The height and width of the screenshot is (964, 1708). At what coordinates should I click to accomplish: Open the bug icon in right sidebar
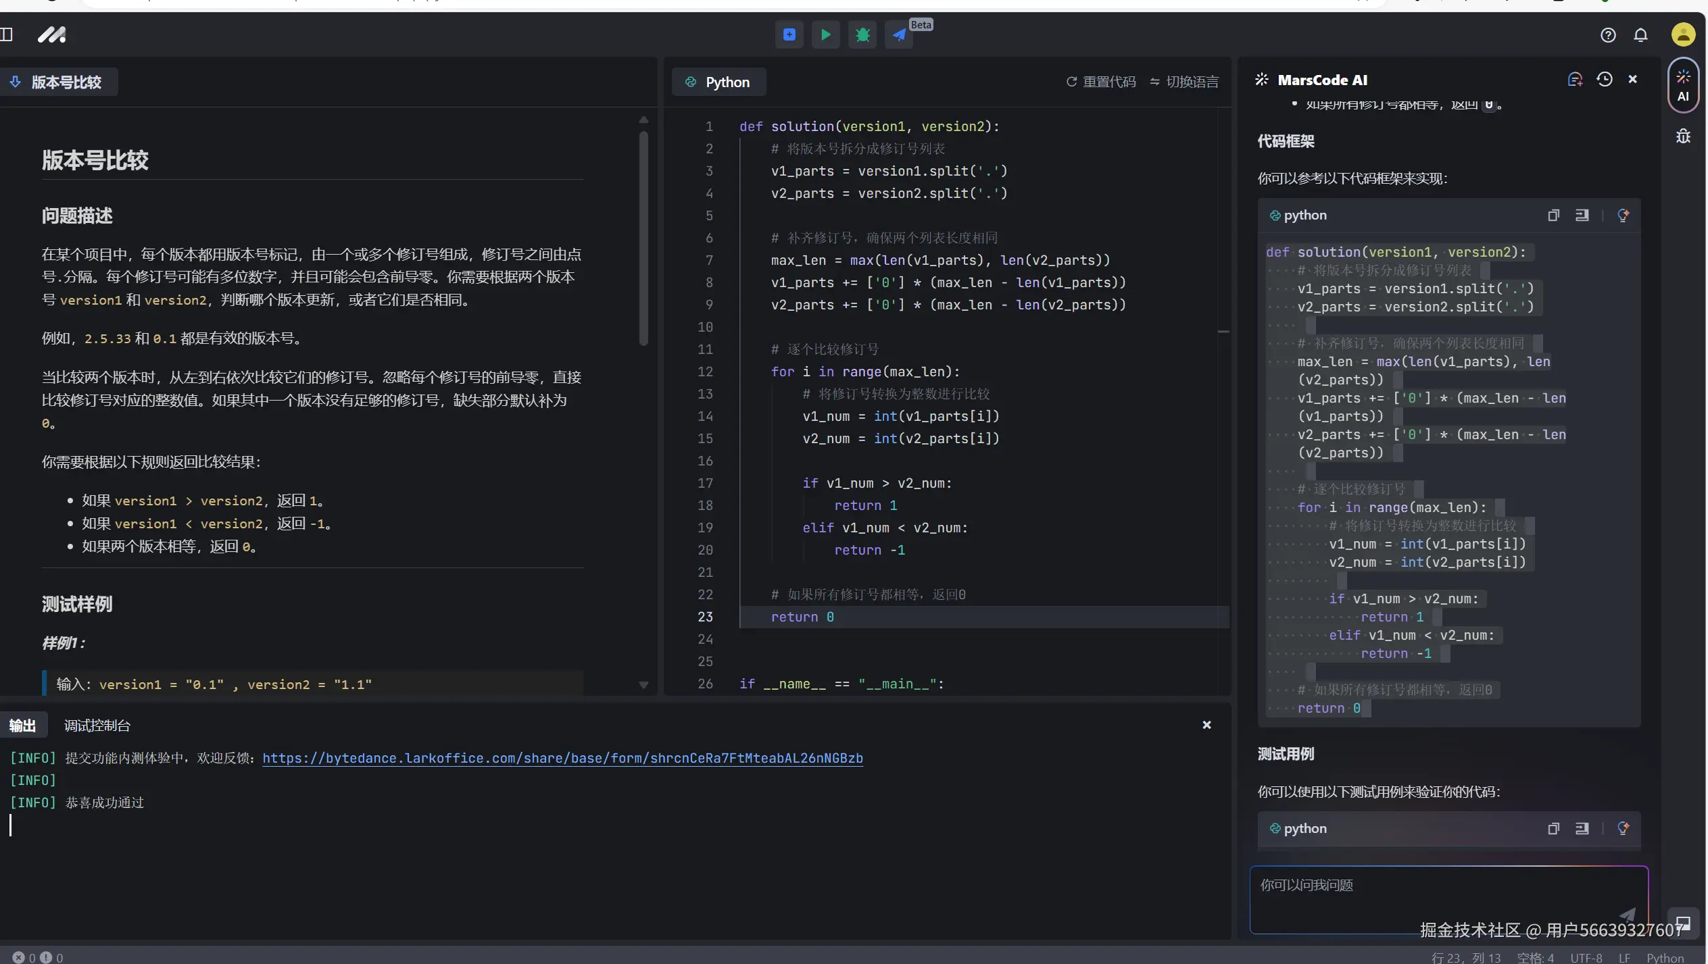(1683, 136)
